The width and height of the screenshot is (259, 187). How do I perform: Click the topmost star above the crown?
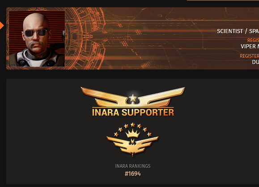coord(133,125)
